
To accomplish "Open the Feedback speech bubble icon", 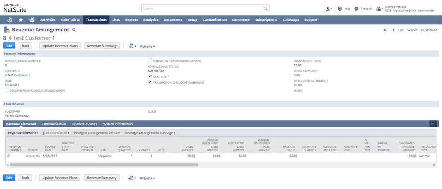I will pyautogui.click(x=356, y=9).
